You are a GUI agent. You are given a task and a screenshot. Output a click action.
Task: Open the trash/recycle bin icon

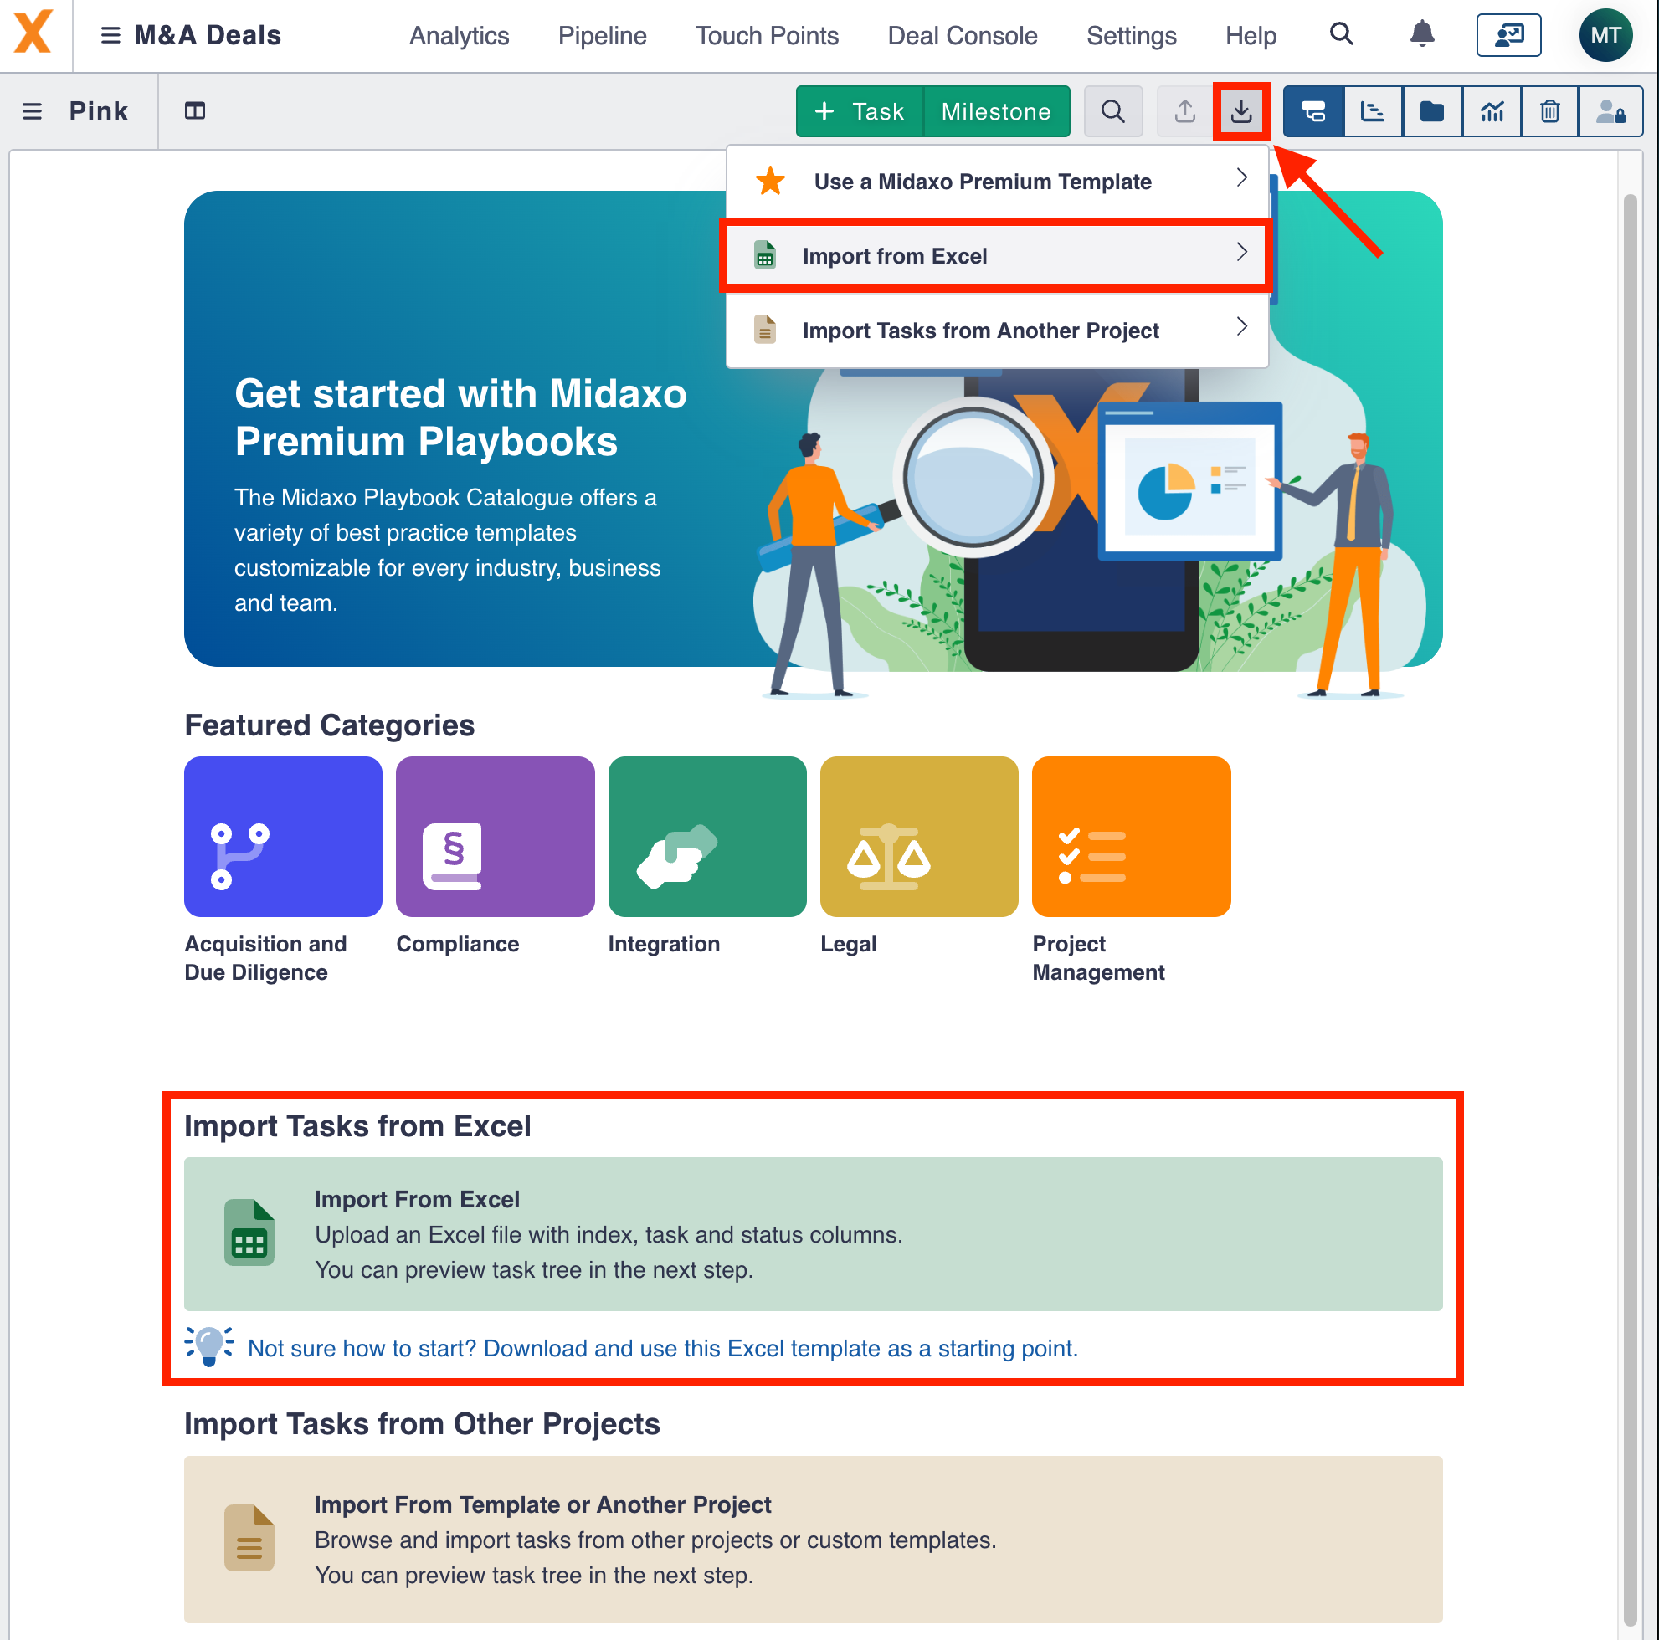[x=1550, y=110]
